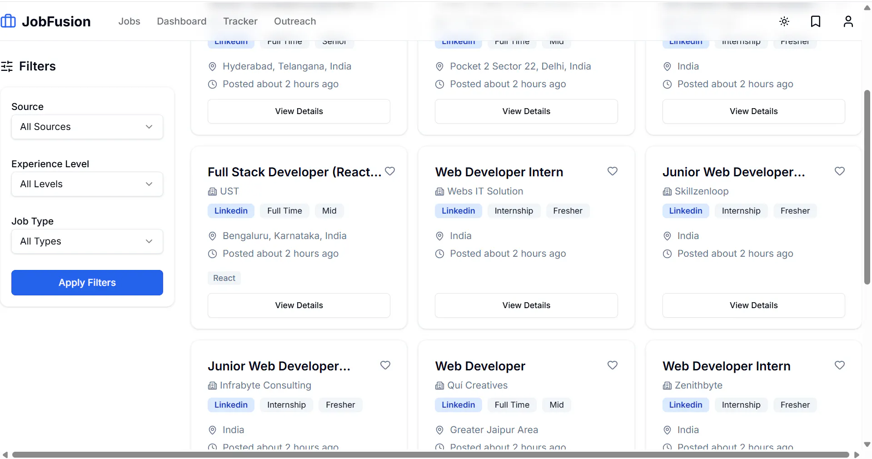This screenshot has height=459, width=872.
Task: Click the clock icon in the Hyderabad job card
Action: click(x=212, y=84)
